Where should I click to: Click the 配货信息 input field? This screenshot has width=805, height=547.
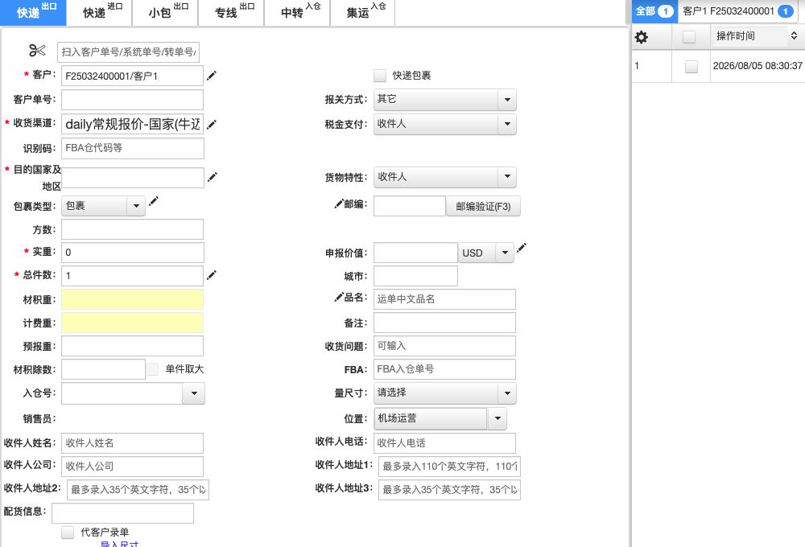click(x=122, y=513)
